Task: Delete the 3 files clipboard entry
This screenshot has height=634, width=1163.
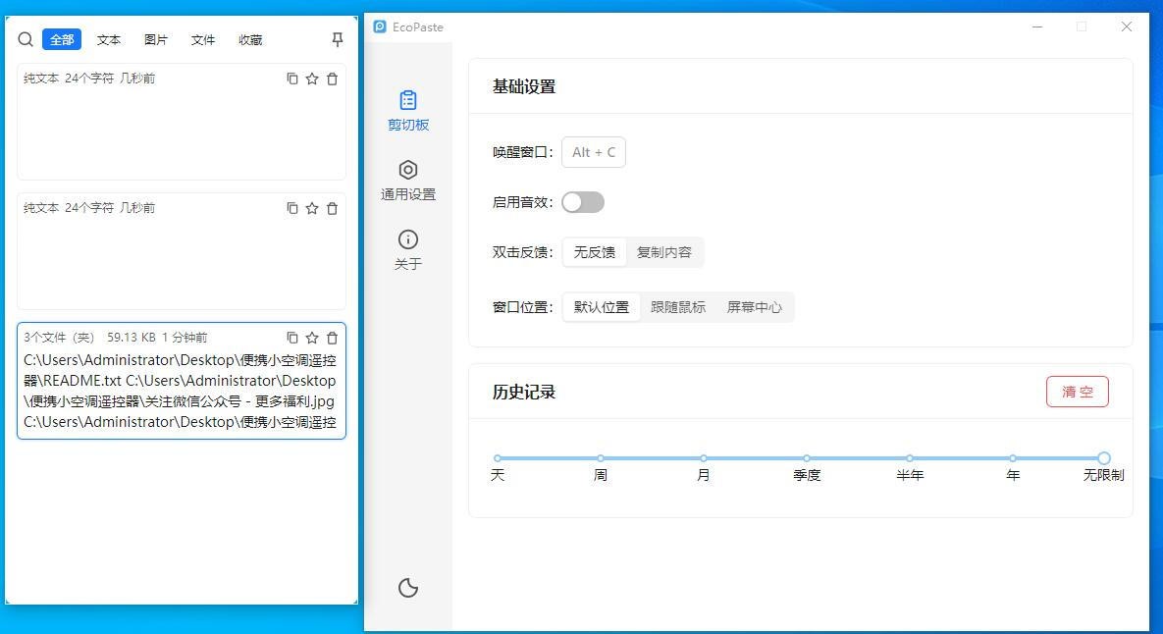Action: click(333, 338)
